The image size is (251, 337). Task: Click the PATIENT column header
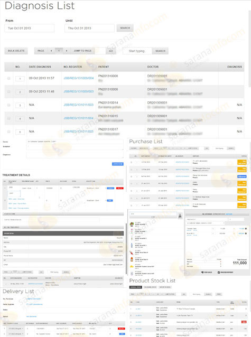(104, 67)
